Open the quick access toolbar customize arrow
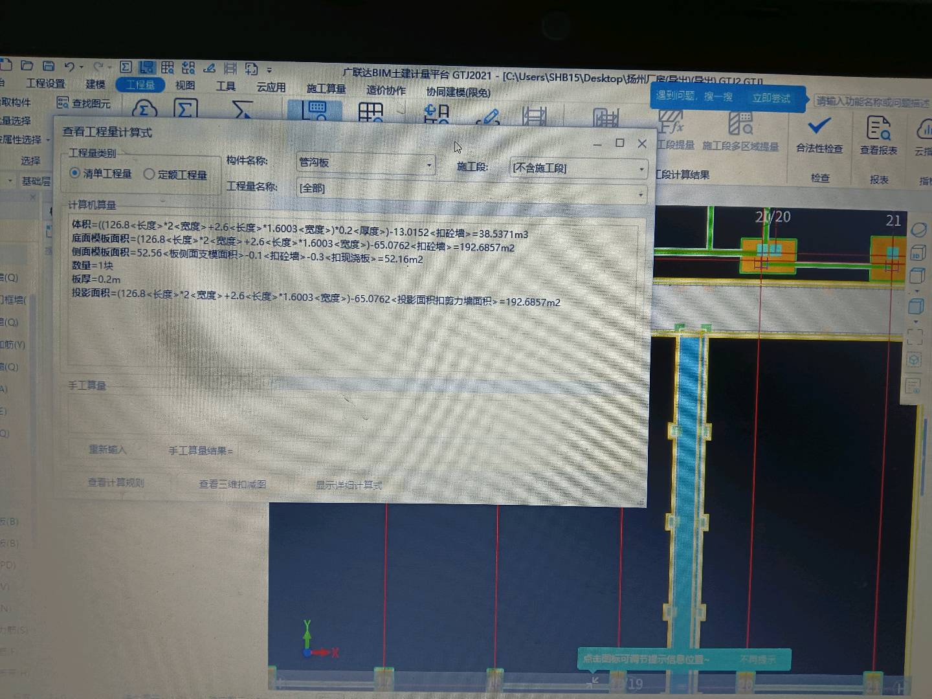This screenshot has width=932, height=699. pos(269,69)
